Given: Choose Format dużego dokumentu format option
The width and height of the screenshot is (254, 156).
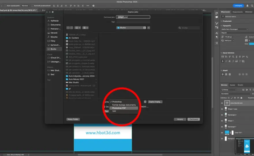Looking at the screenshot, I should pos(124,105).
